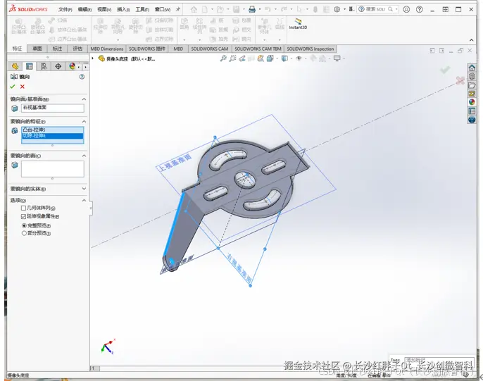Image resolution: width=483 pixels, height=381 pixels.
Task: Open the Options gear icon
Action: (337, 10)
